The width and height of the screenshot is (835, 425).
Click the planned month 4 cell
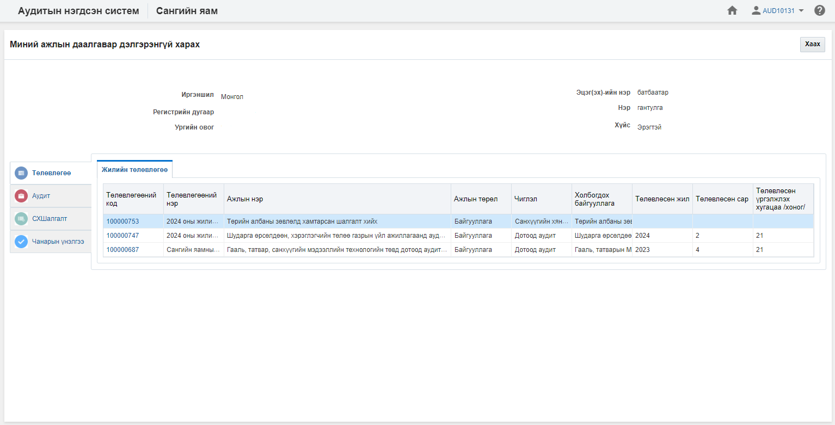point(723,250)
